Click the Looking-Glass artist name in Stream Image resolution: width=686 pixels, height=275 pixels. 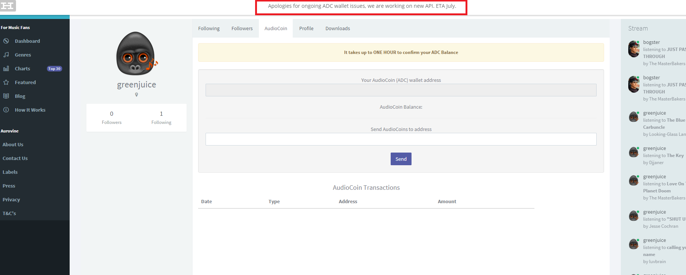[667, 134]
